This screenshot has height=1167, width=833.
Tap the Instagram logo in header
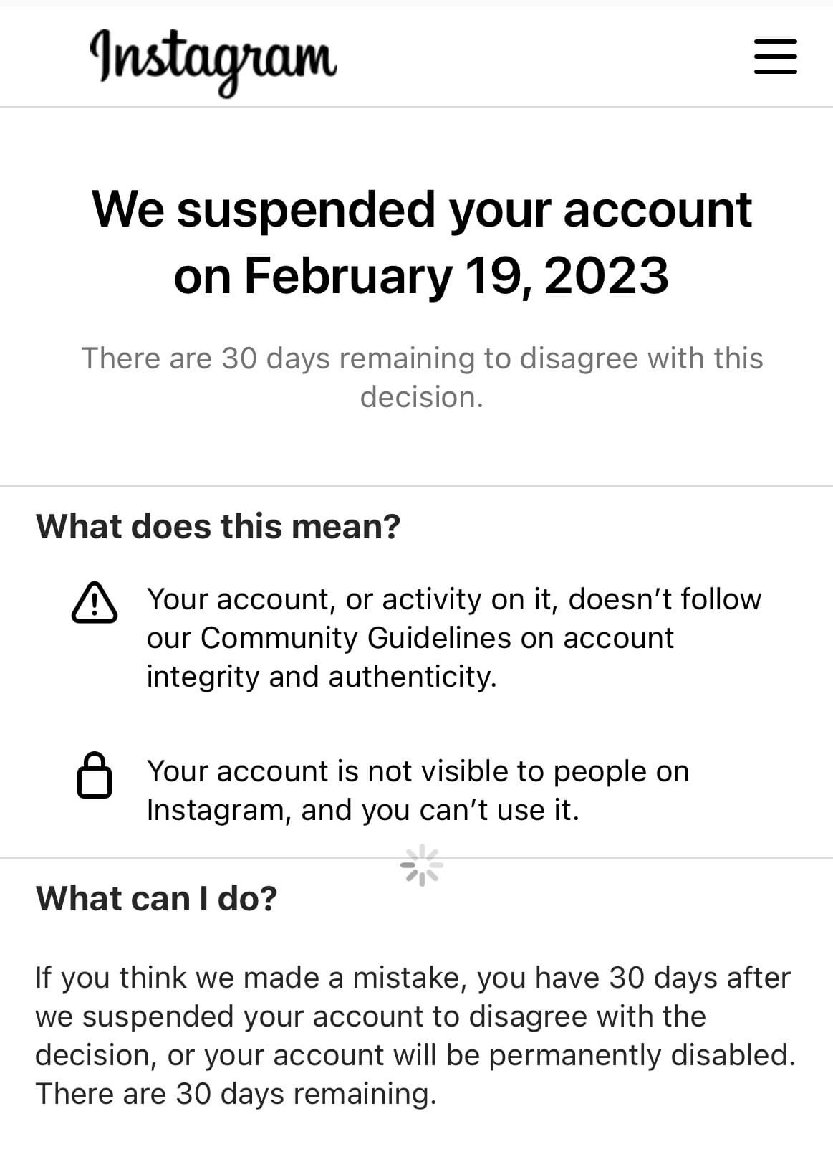pyautogui.click(x=213, y=62)
